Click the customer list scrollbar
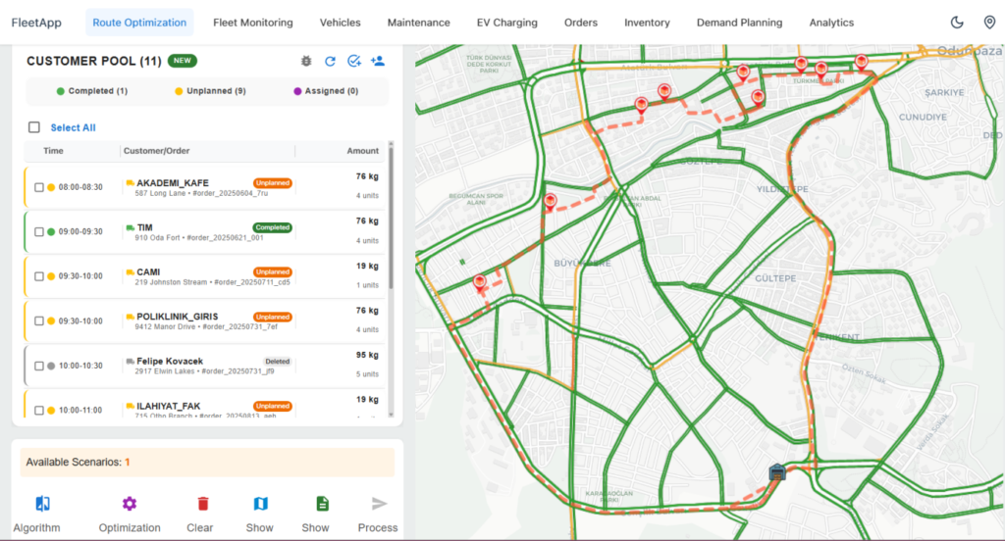Screen dimensions: 1005x541 pos(391,216)
